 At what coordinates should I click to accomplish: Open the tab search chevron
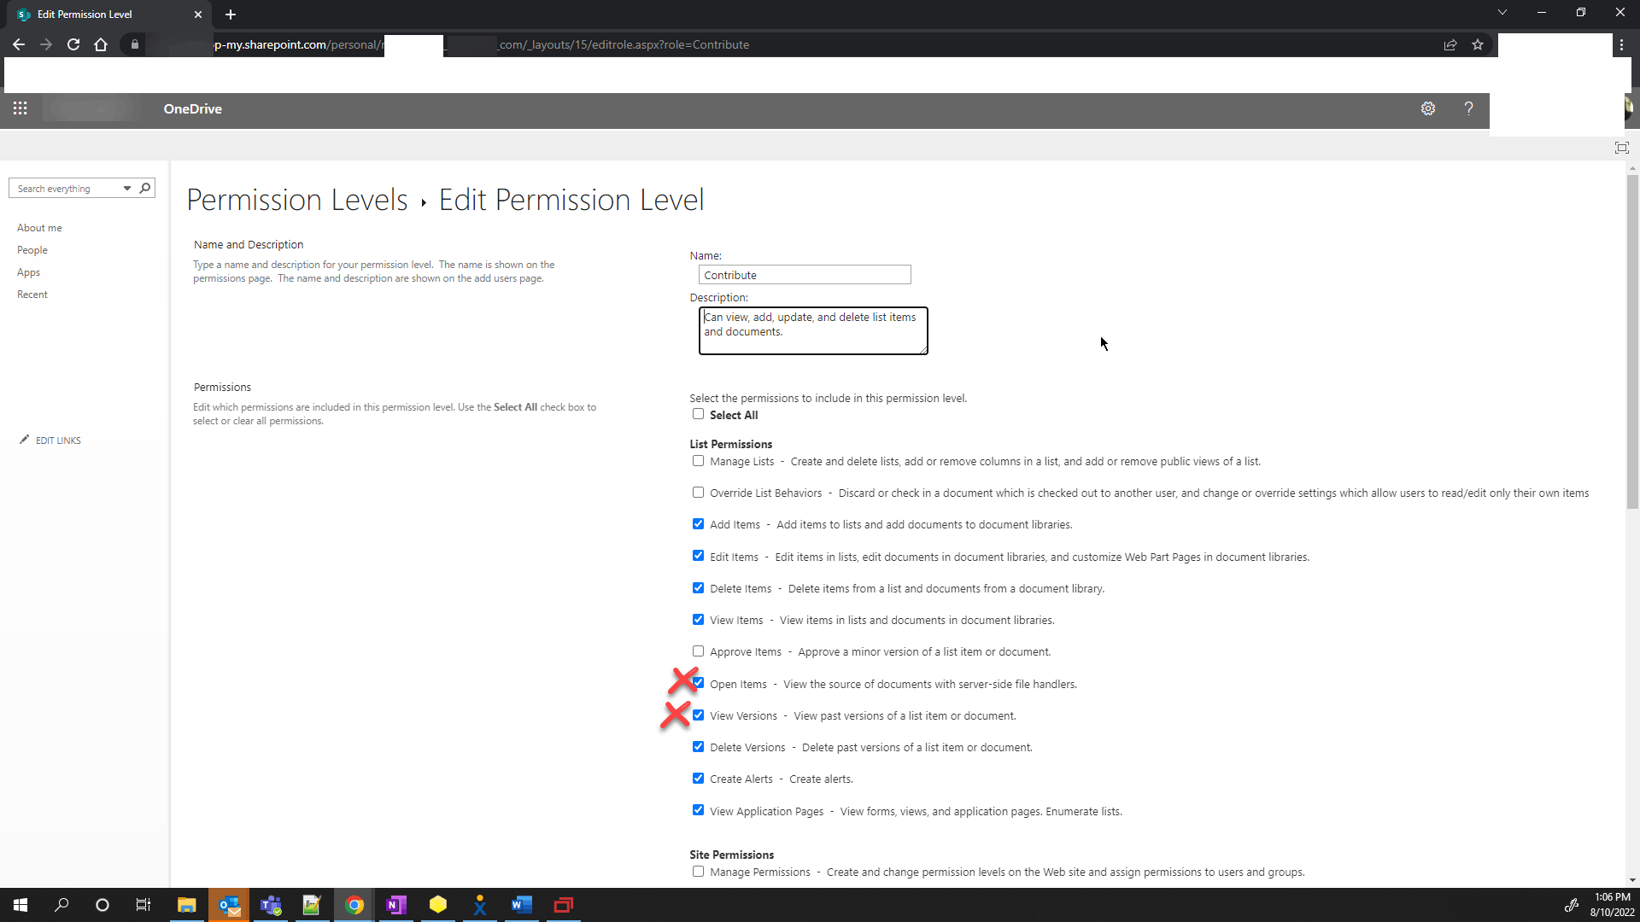point(1502,12)
